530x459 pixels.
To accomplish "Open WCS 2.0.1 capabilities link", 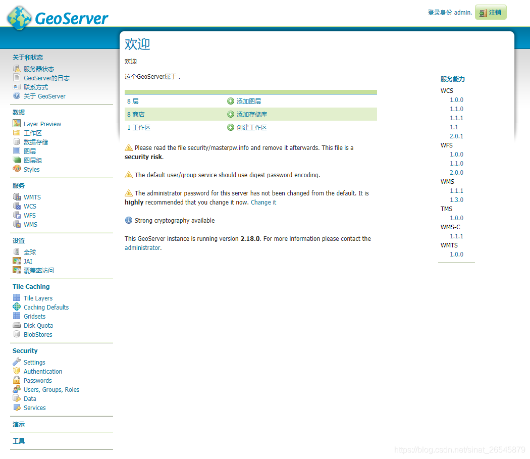I will click(456, 136).
